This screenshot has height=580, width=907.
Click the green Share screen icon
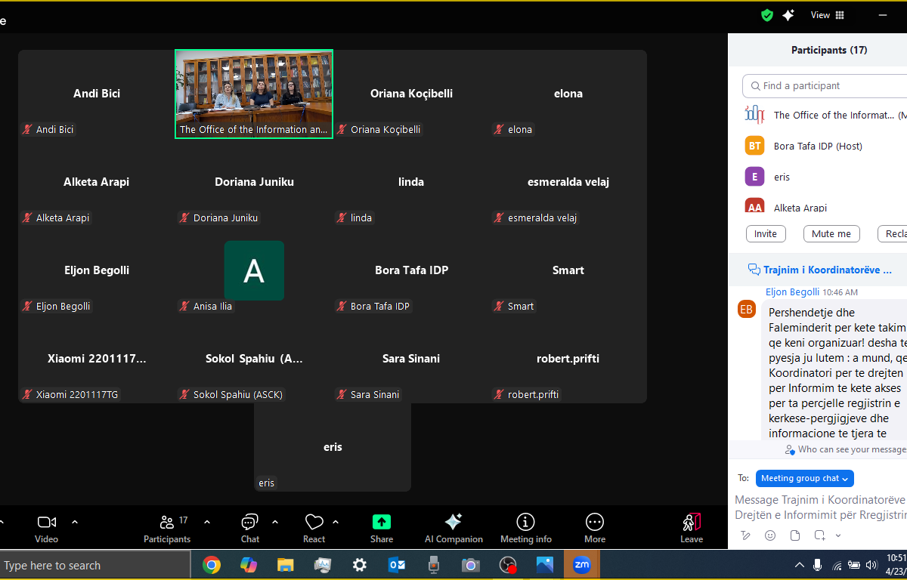pyautogui.click(x=382, y=522)
